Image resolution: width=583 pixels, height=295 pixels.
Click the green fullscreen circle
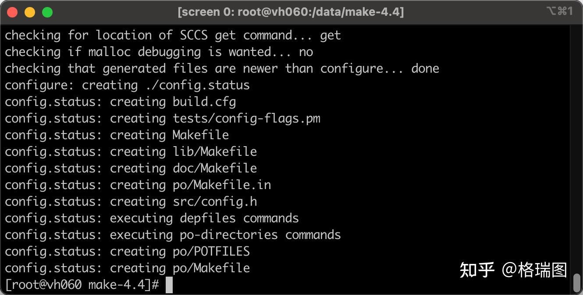[x=47, y=12]
